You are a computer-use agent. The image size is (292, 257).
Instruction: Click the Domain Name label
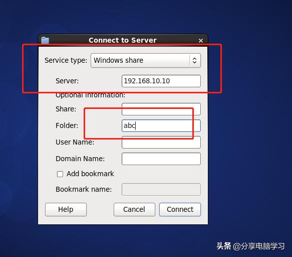[80, 159]
